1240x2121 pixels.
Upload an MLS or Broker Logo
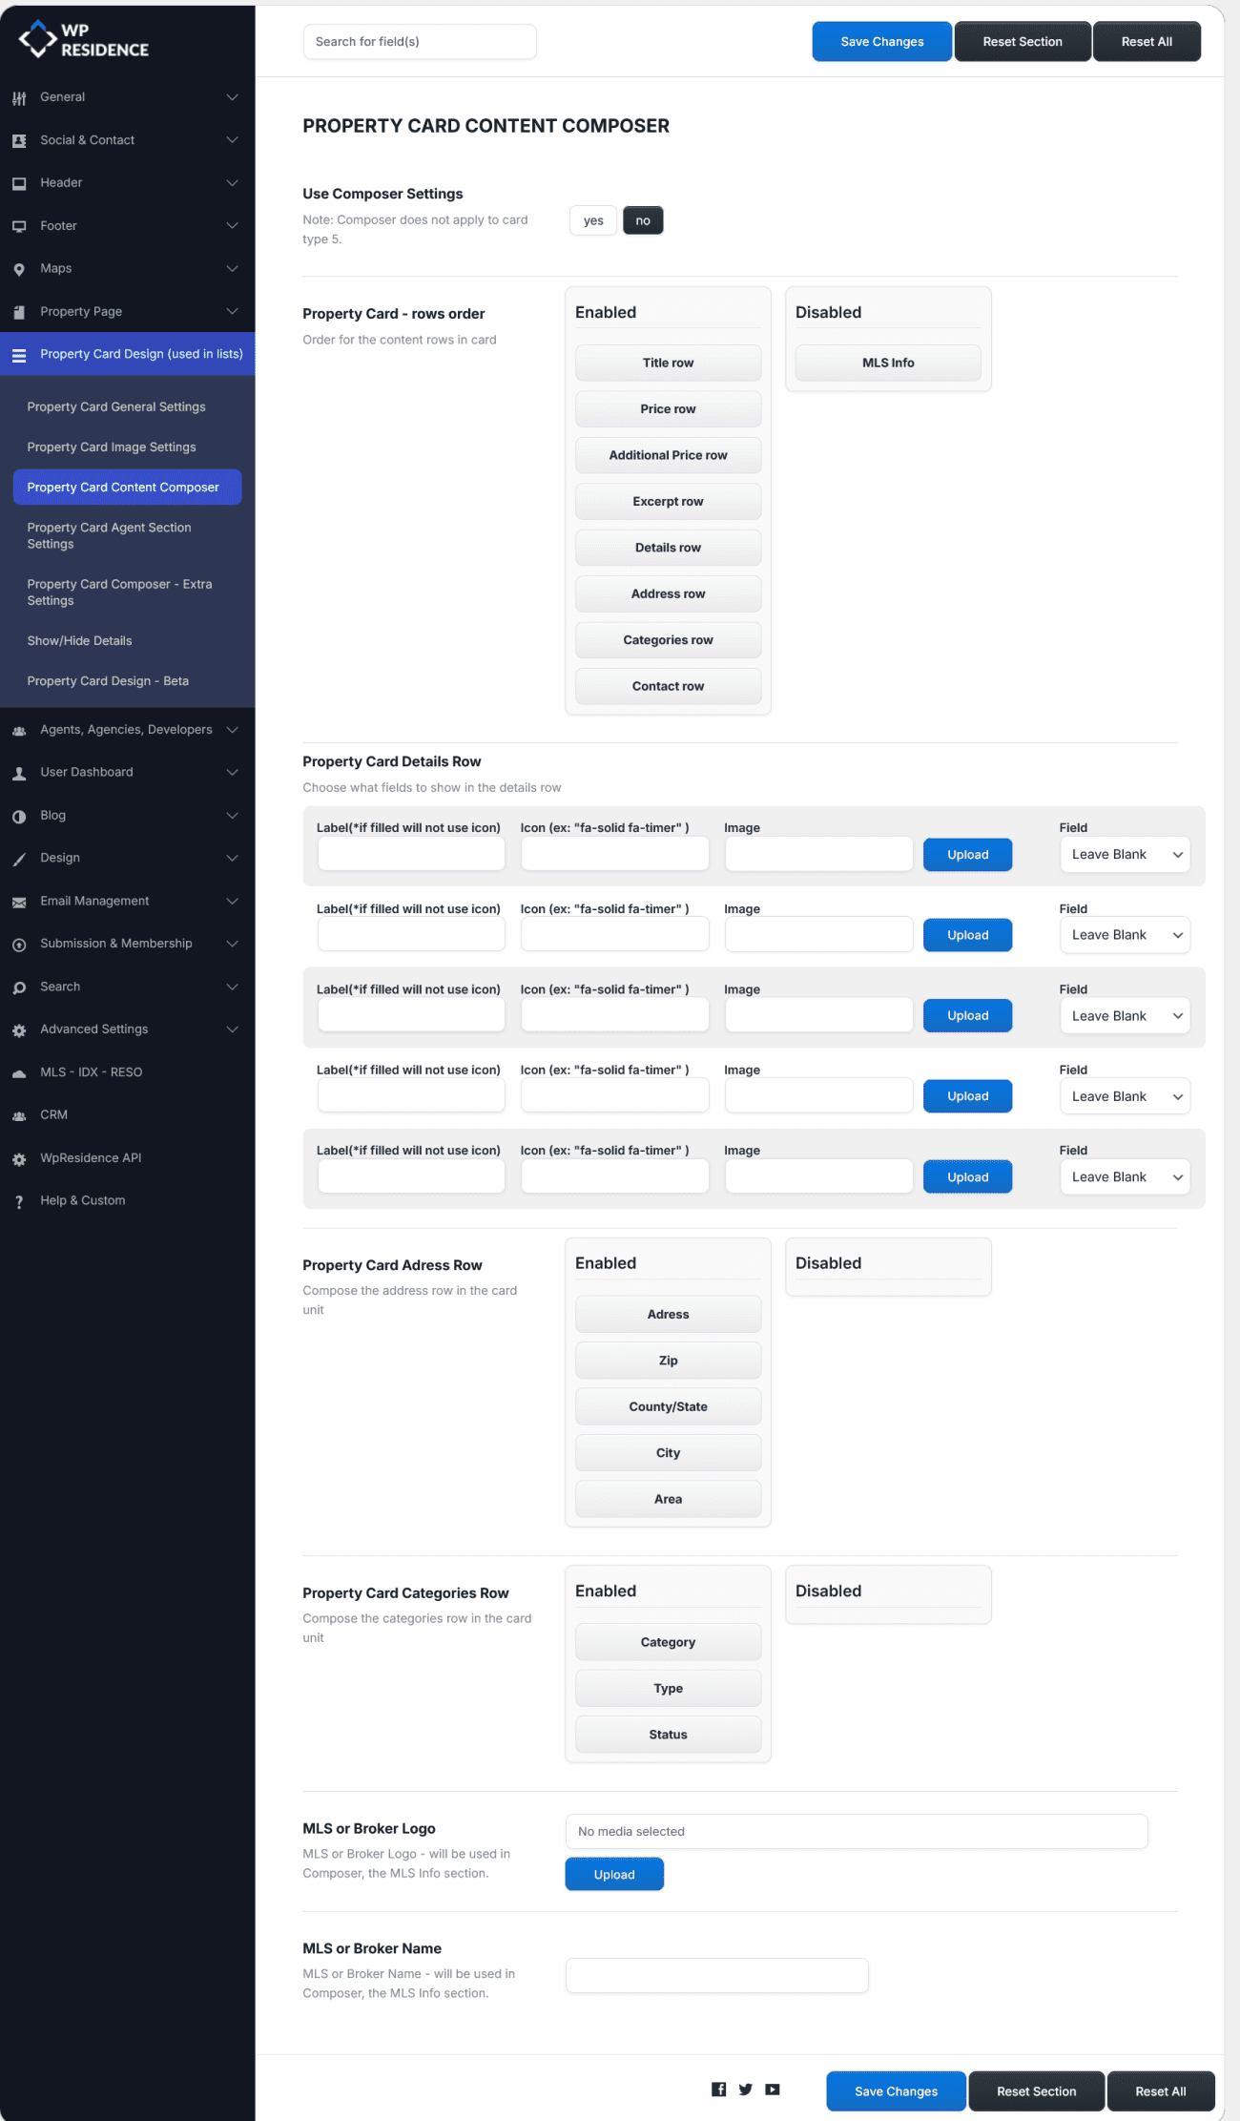point(614,1874)
